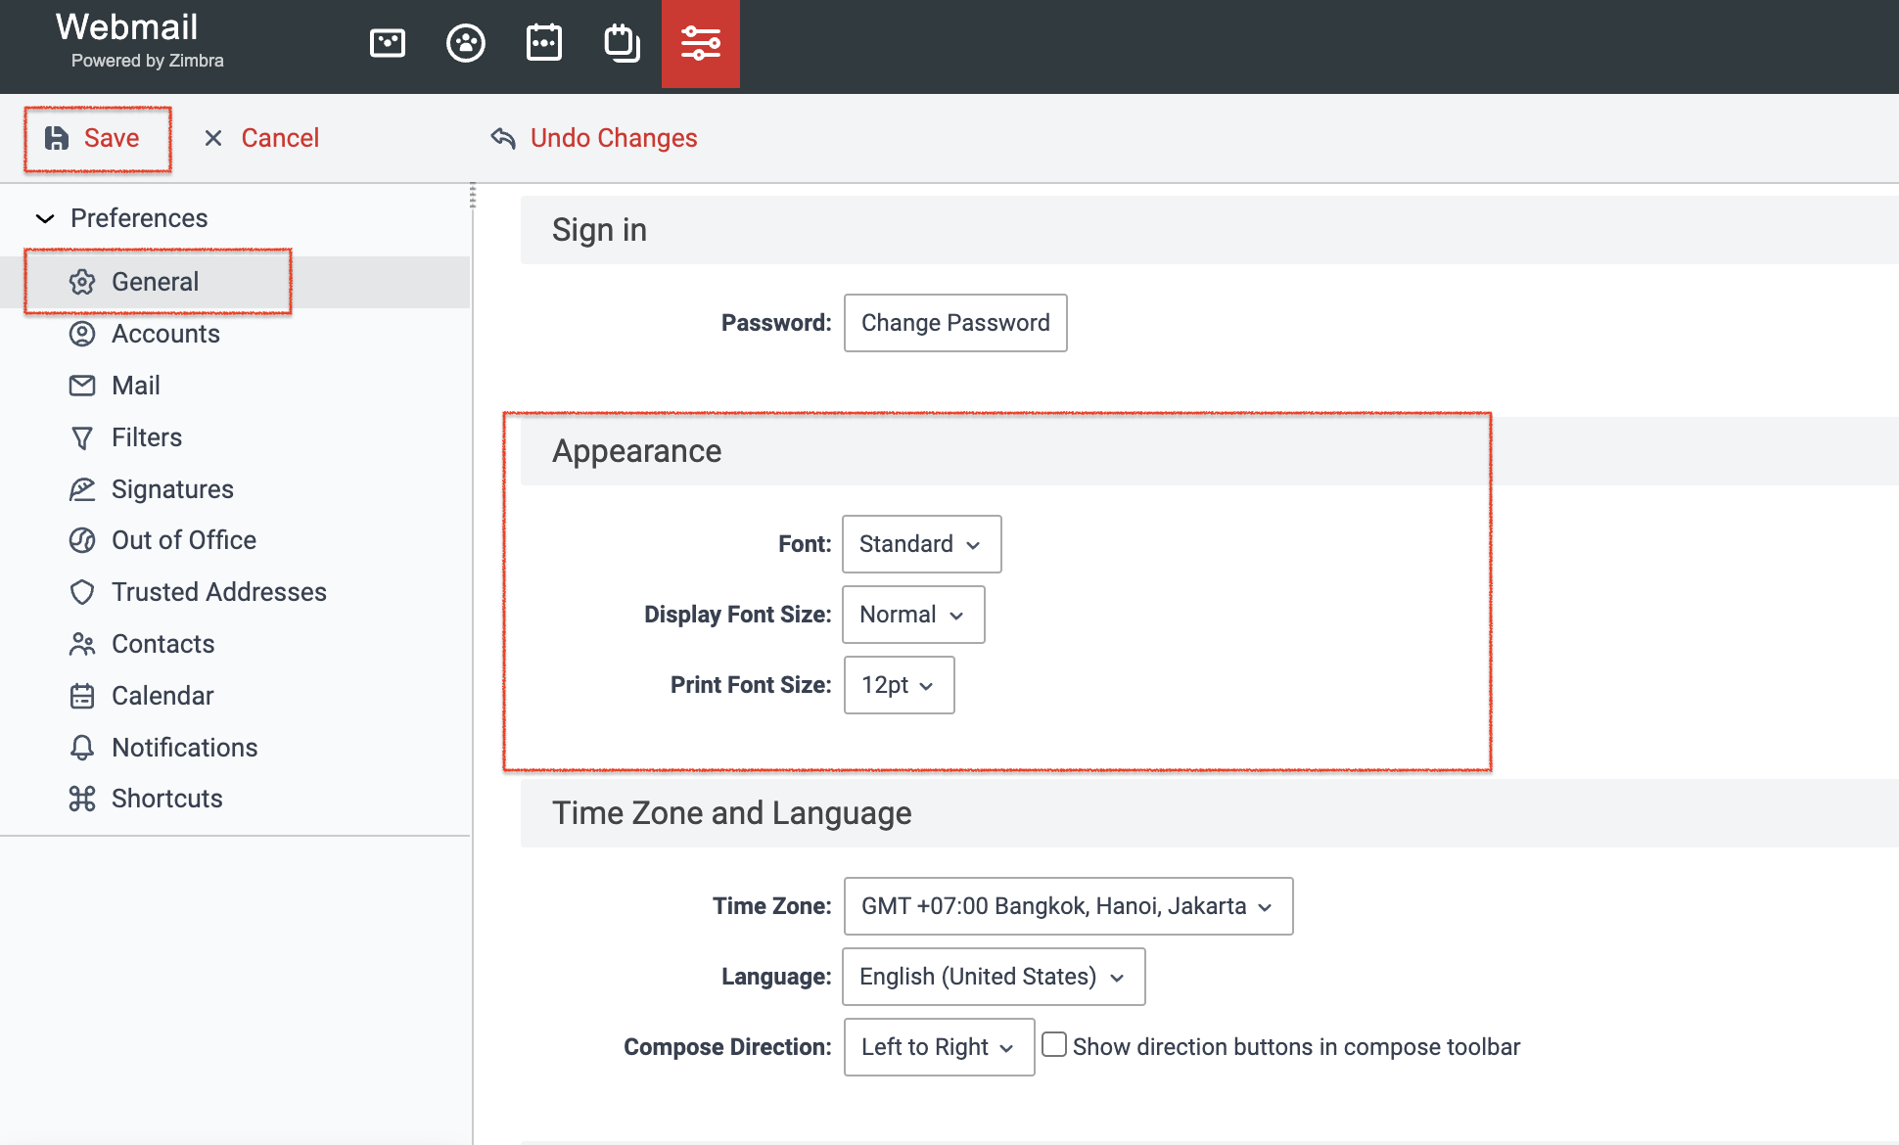
Task: Enable Show direction buttons in compose toolbar
Action: 1054,1045
